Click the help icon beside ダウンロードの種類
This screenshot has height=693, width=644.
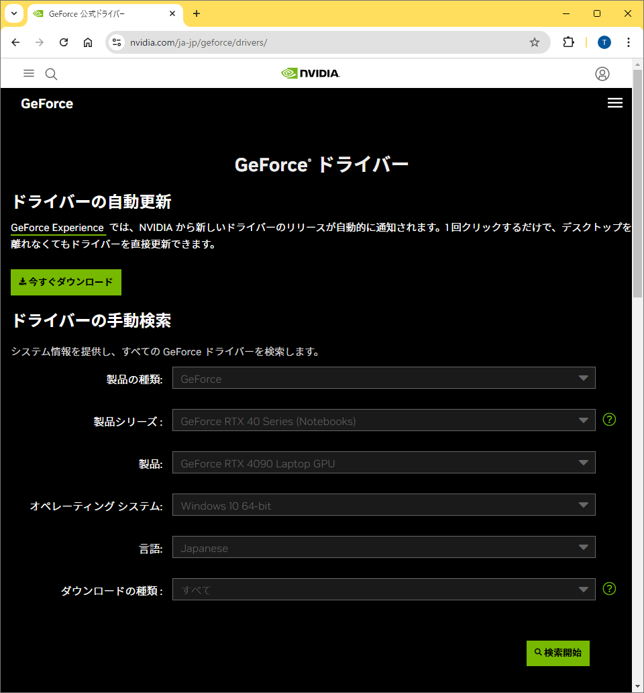click(609, 588)
